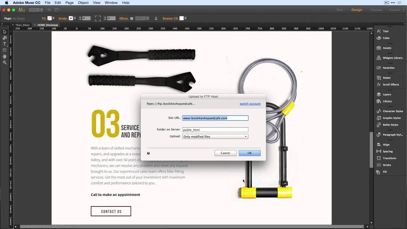The height and width of the screenshot is (229, 407).
Task: Open the Edit menu
Action: pyautogui.click(x=58, y=3)
